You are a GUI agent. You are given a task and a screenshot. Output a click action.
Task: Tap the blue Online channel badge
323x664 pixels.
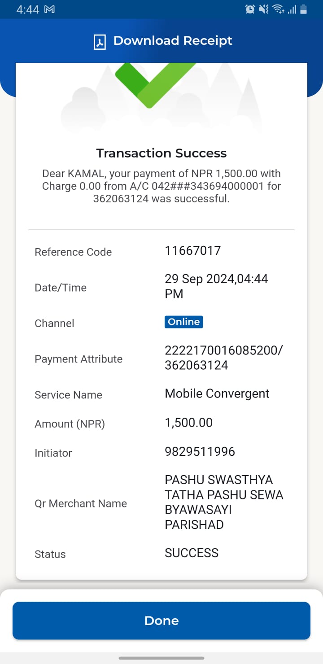[184, 322]
